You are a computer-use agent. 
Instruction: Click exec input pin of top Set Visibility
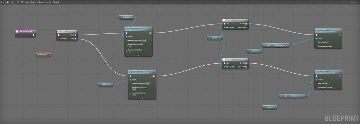pos(317,35)
